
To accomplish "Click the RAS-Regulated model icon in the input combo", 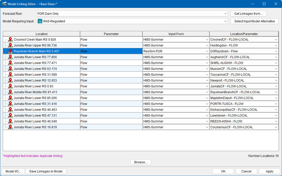I will click(40, 21).
